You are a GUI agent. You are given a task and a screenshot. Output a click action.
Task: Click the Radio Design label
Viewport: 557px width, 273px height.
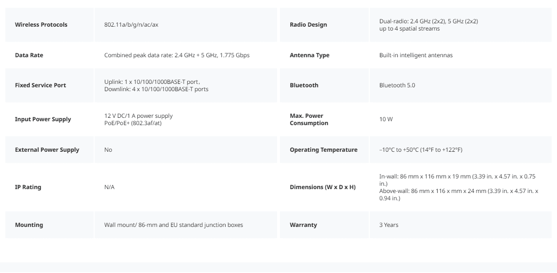coord(308,25)
